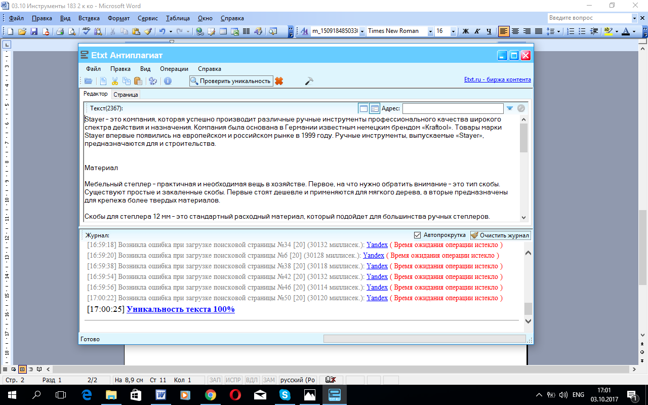Cut with scissors icon in Etxt
This screenshot has width=648, height=405.
click(x=115, y=81)
